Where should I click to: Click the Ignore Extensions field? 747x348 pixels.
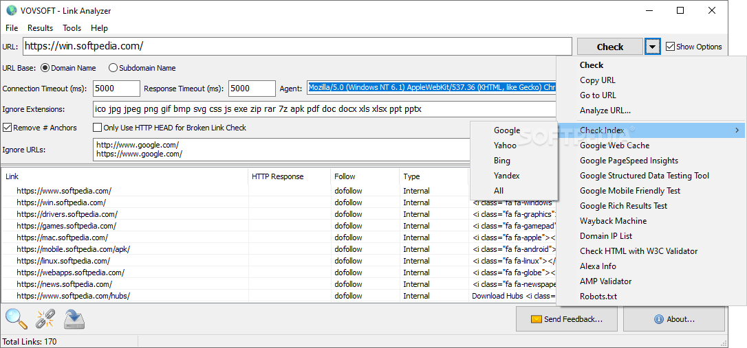coord(325,109)
